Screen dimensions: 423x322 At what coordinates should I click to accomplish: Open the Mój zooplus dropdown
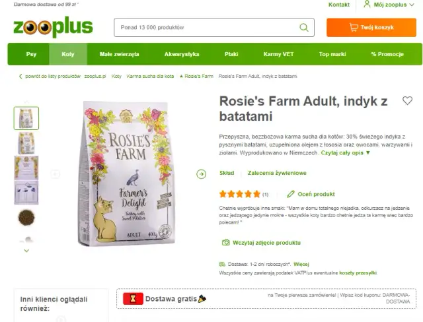[x=389, y=5]
